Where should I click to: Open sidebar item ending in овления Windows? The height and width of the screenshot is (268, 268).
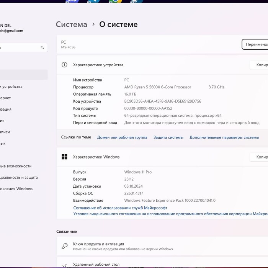click(16, 189)
